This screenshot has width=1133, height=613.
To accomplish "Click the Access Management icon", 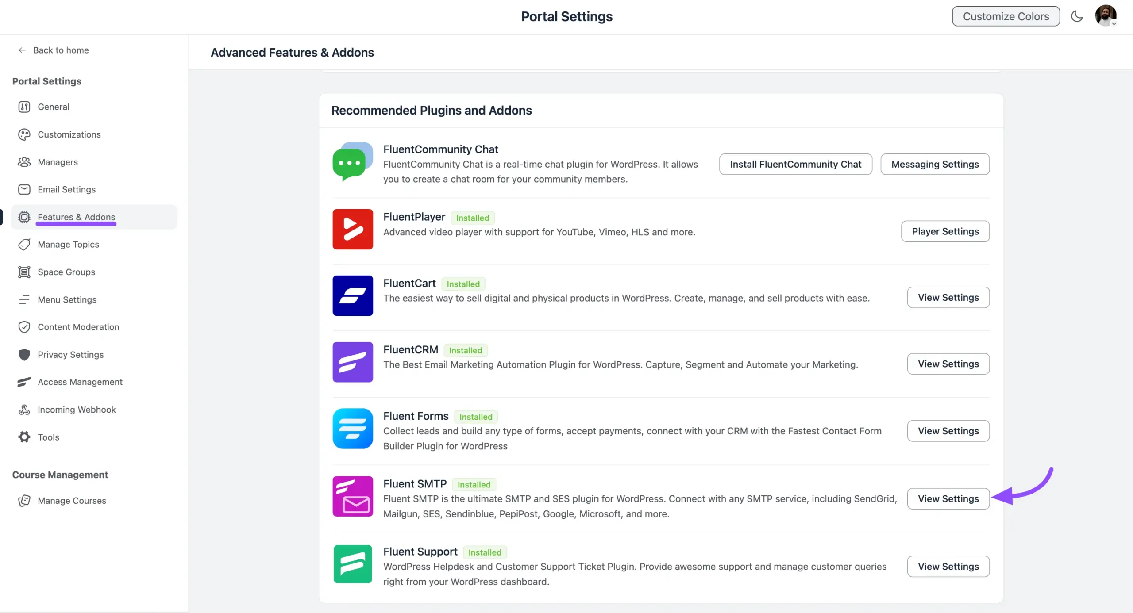I will click(x=24, y=382).
